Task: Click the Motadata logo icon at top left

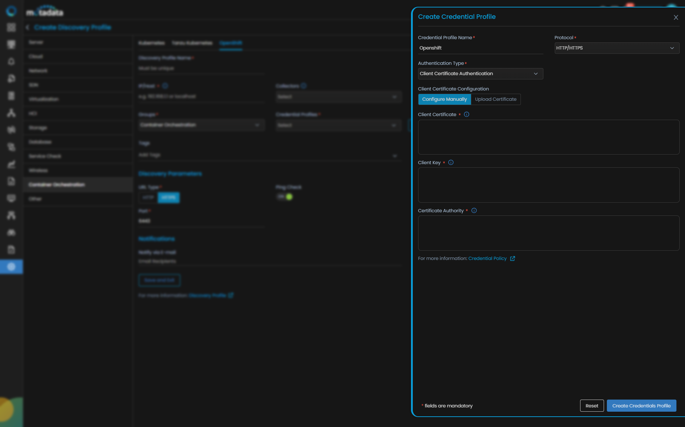Action: tap(11, 11)
